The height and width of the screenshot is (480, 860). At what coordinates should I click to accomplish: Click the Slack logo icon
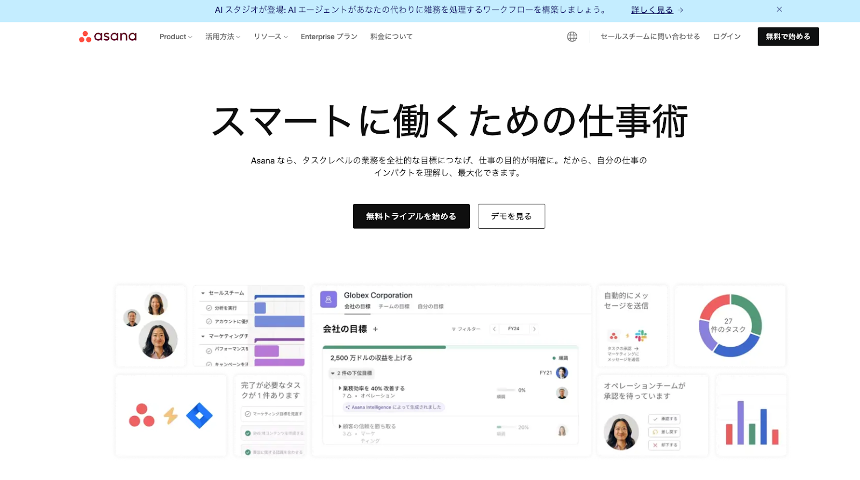click(x=641, y=336)
